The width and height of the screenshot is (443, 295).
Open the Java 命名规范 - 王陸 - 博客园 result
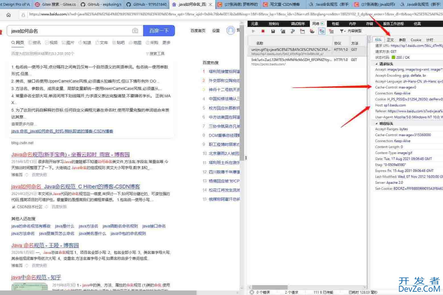coord(45,245)
